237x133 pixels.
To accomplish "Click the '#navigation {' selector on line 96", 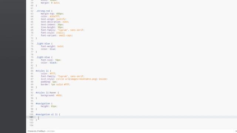I will 44,103.
